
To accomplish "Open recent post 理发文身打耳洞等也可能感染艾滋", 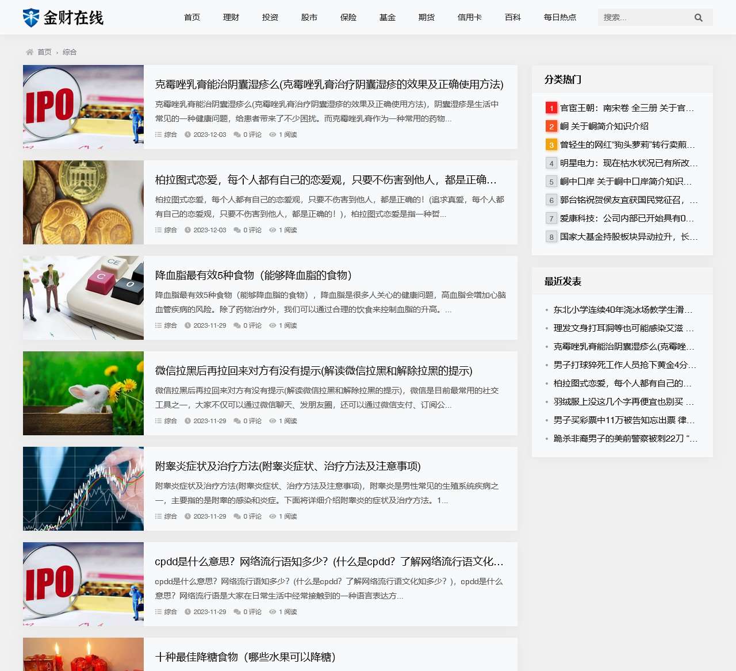I will click(x=624, y=328).
